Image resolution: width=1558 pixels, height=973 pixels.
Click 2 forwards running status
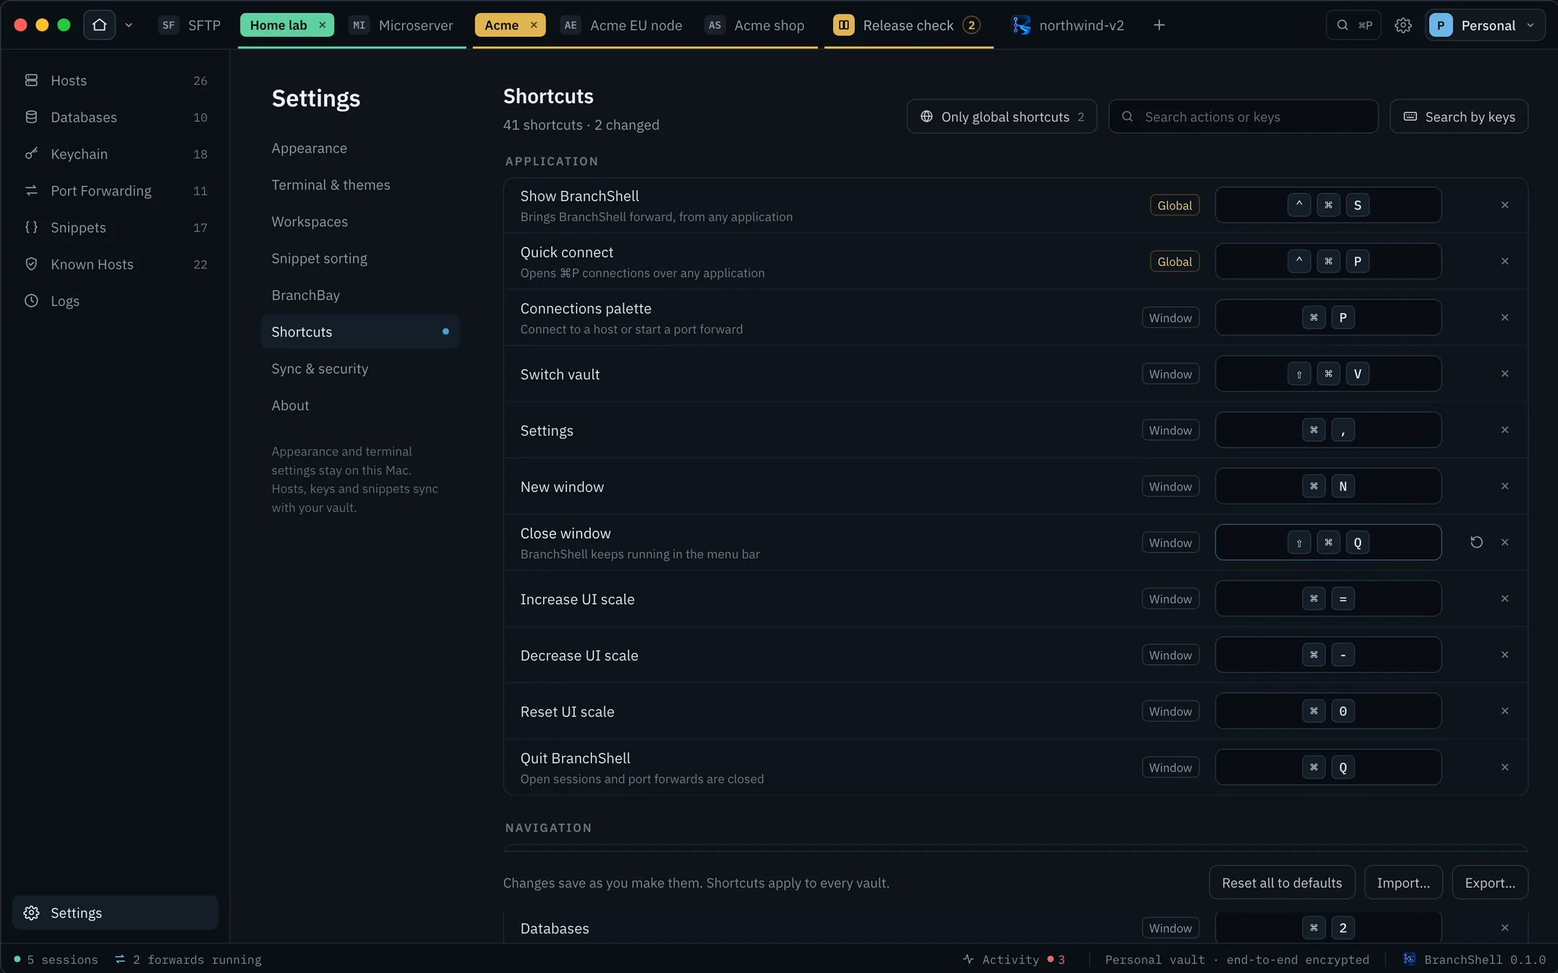click(188, 960)
